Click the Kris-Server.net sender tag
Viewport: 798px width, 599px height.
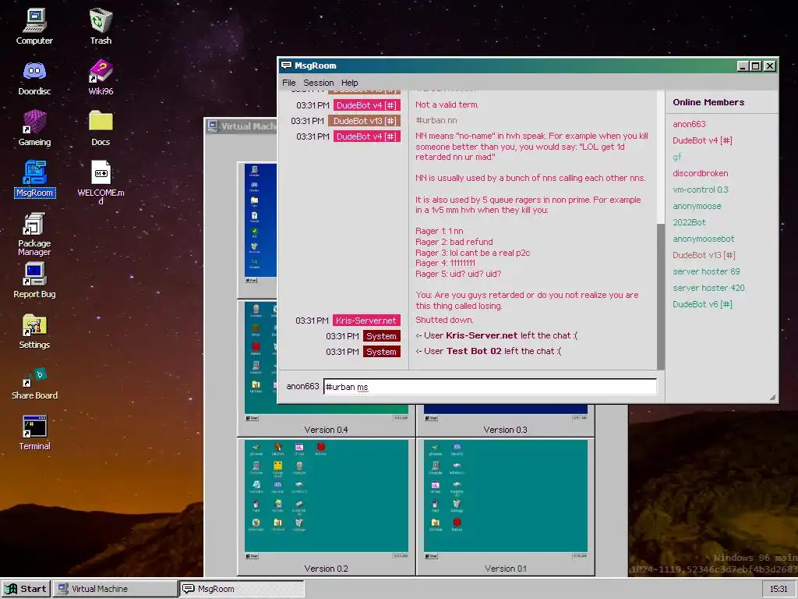pos(366,321)
